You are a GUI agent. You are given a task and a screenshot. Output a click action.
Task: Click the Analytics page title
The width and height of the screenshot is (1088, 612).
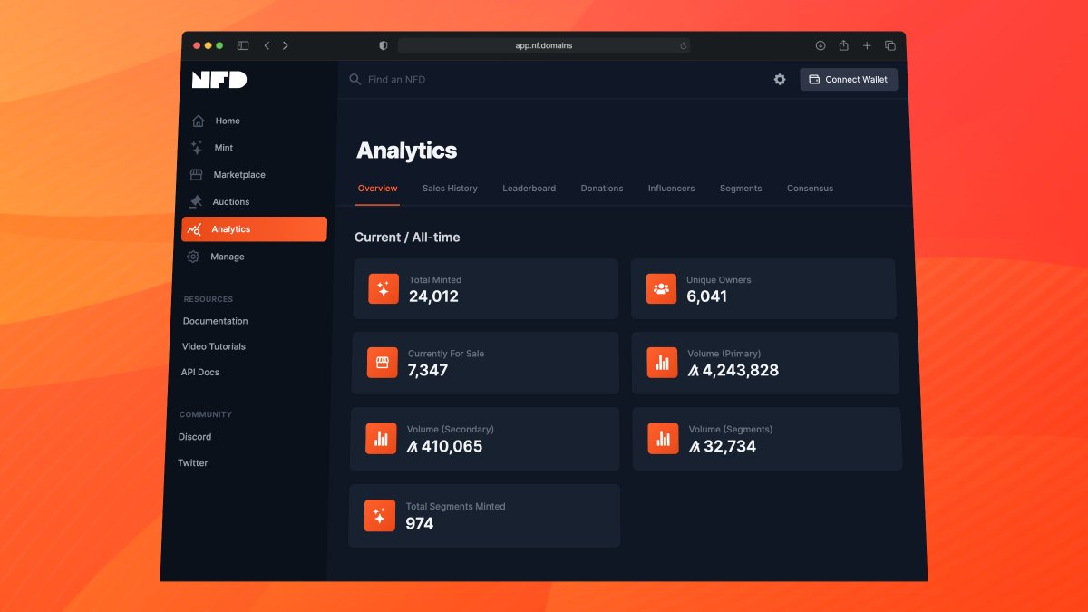tap(407, 151)
